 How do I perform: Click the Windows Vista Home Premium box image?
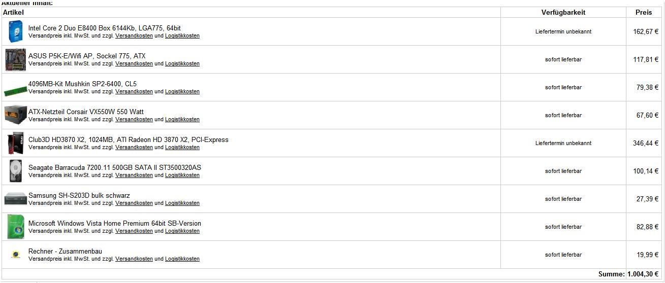tap(15, 227)
